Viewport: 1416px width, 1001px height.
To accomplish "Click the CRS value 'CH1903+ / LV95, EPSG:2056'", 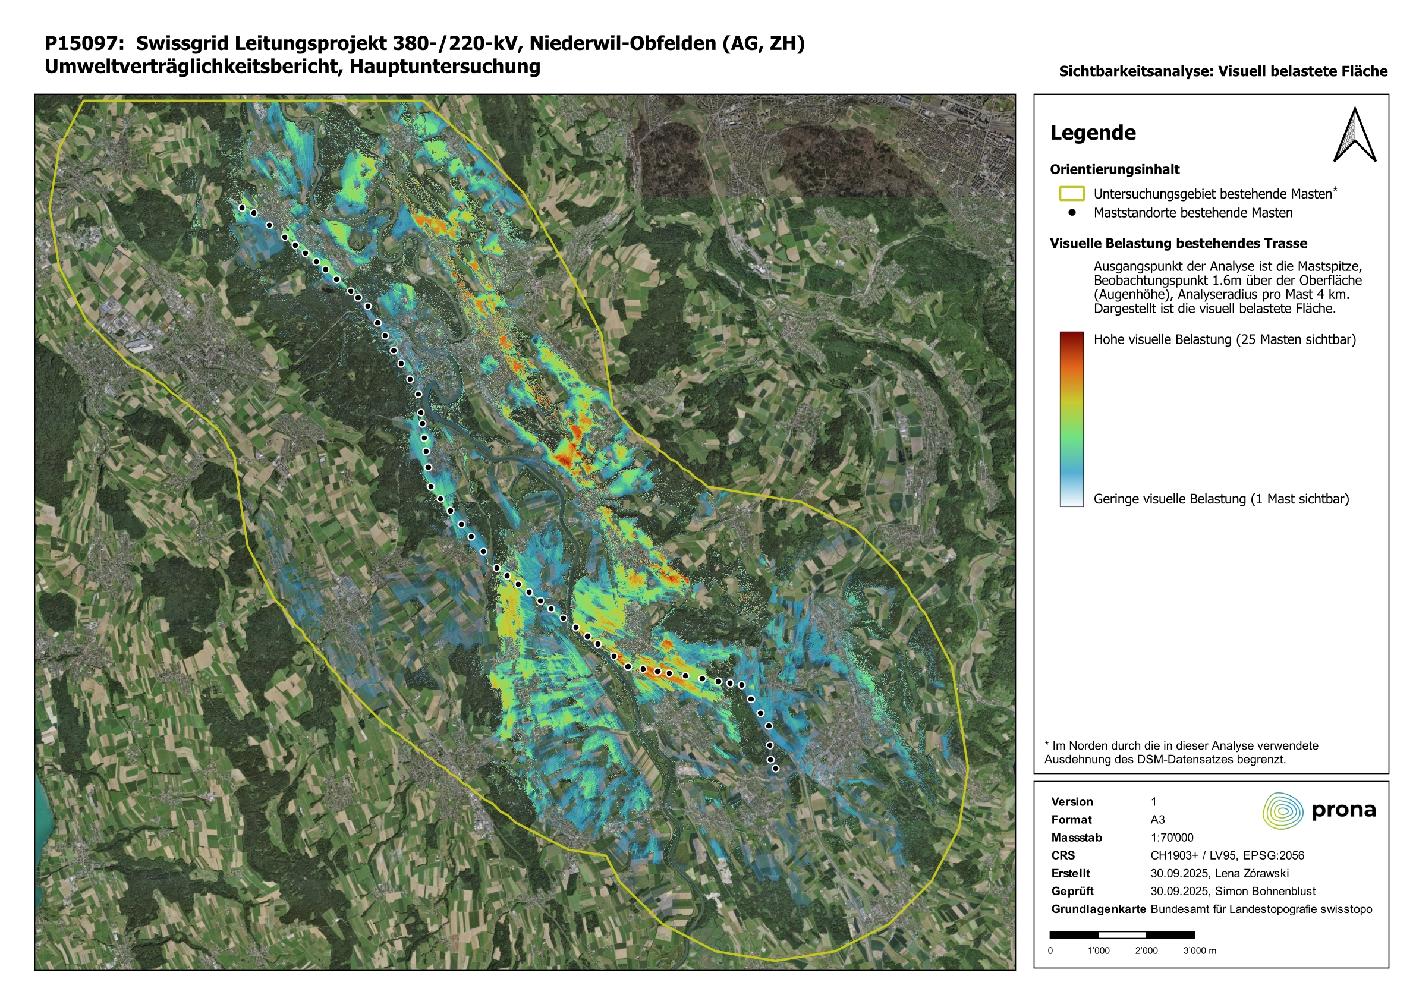I will pyautogui.click(x=1228, y=855).
